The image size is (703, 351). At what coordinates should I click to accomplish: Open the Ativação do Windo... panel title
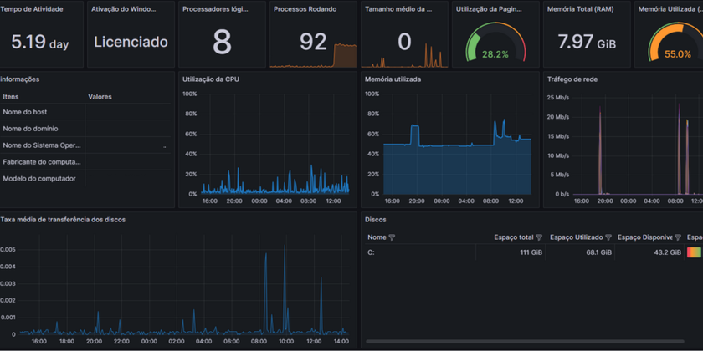click(124, 9)
